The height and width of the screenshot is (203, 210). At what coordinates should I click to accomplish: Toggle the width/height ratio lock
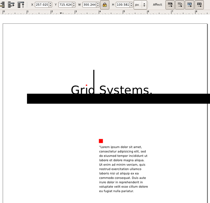tap(104, 5)
